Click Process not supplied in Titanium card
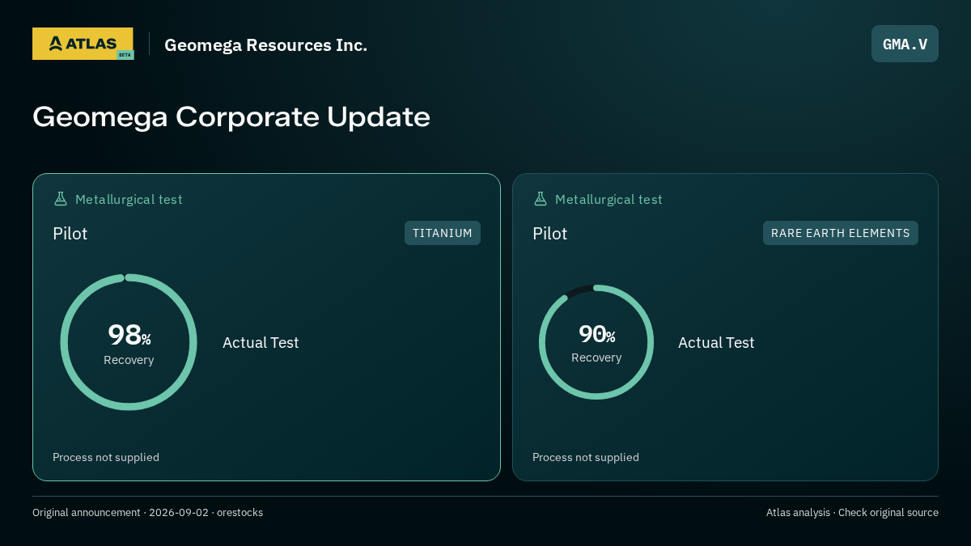 point(106,457)
